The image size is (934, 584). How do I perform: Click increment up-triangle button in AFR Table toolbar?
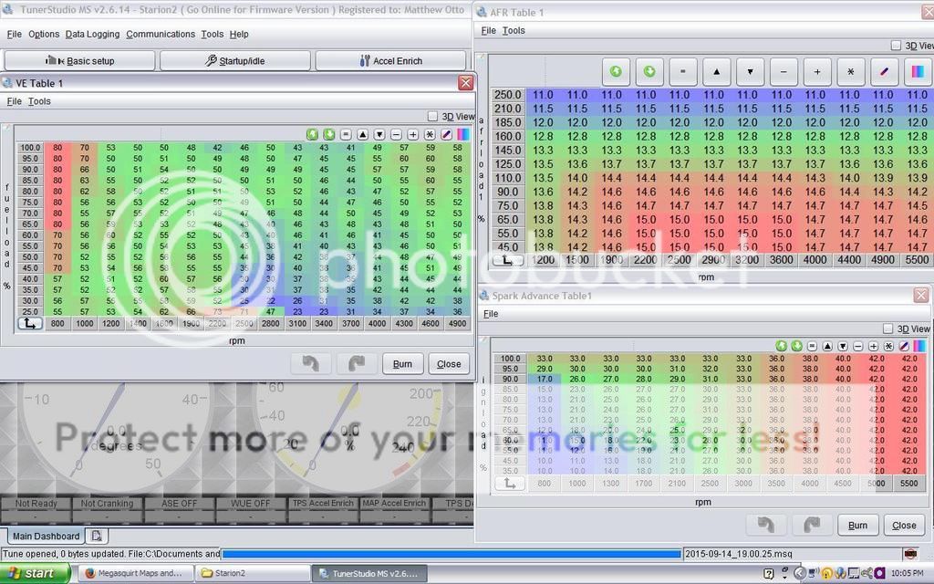click(x=717, y=71)
